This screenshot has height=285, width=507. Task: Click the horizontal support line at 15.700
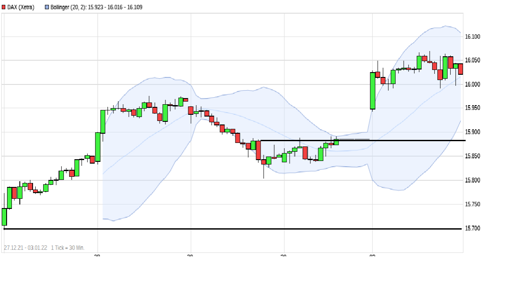[x=220, y=228]
